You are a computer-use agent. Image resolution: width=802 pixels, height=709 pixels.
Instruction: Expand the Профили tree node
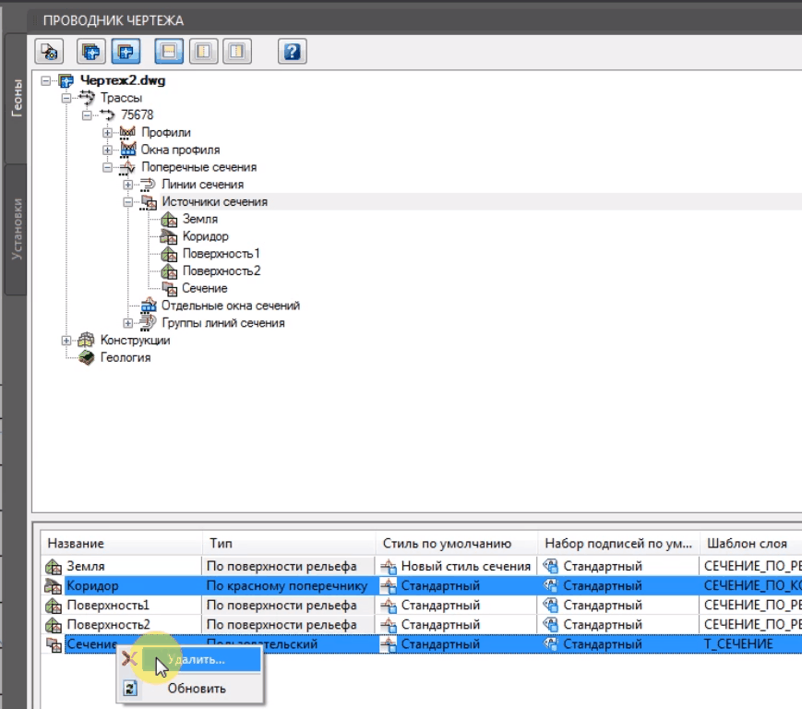pyautogui.click(x=108, y=133)
